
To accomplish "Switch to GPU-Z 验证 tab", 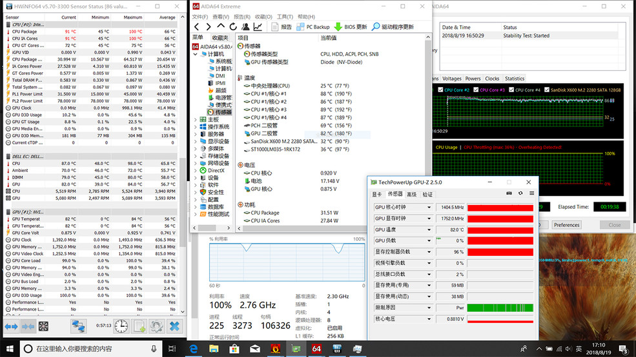I will [427, 194].
